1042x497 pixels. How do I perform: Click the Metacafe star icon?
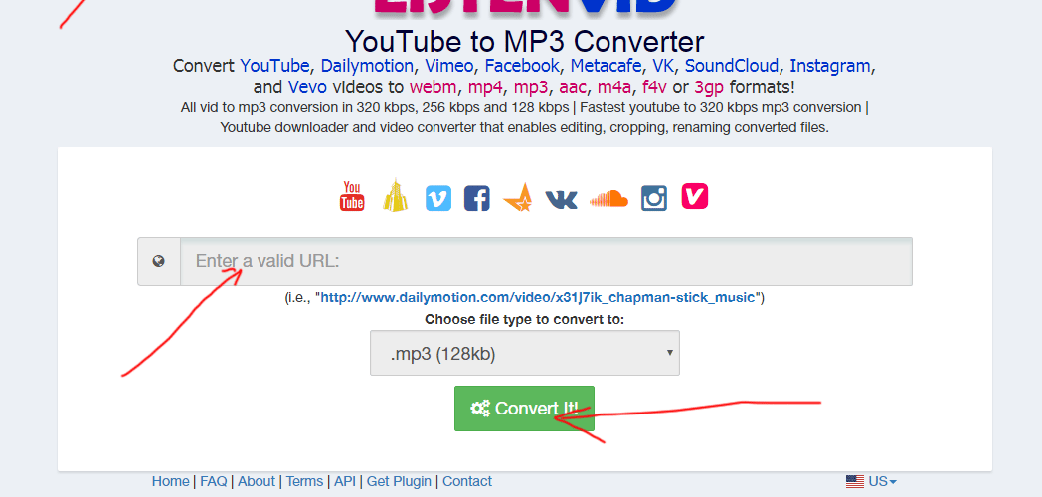(518, 197)
